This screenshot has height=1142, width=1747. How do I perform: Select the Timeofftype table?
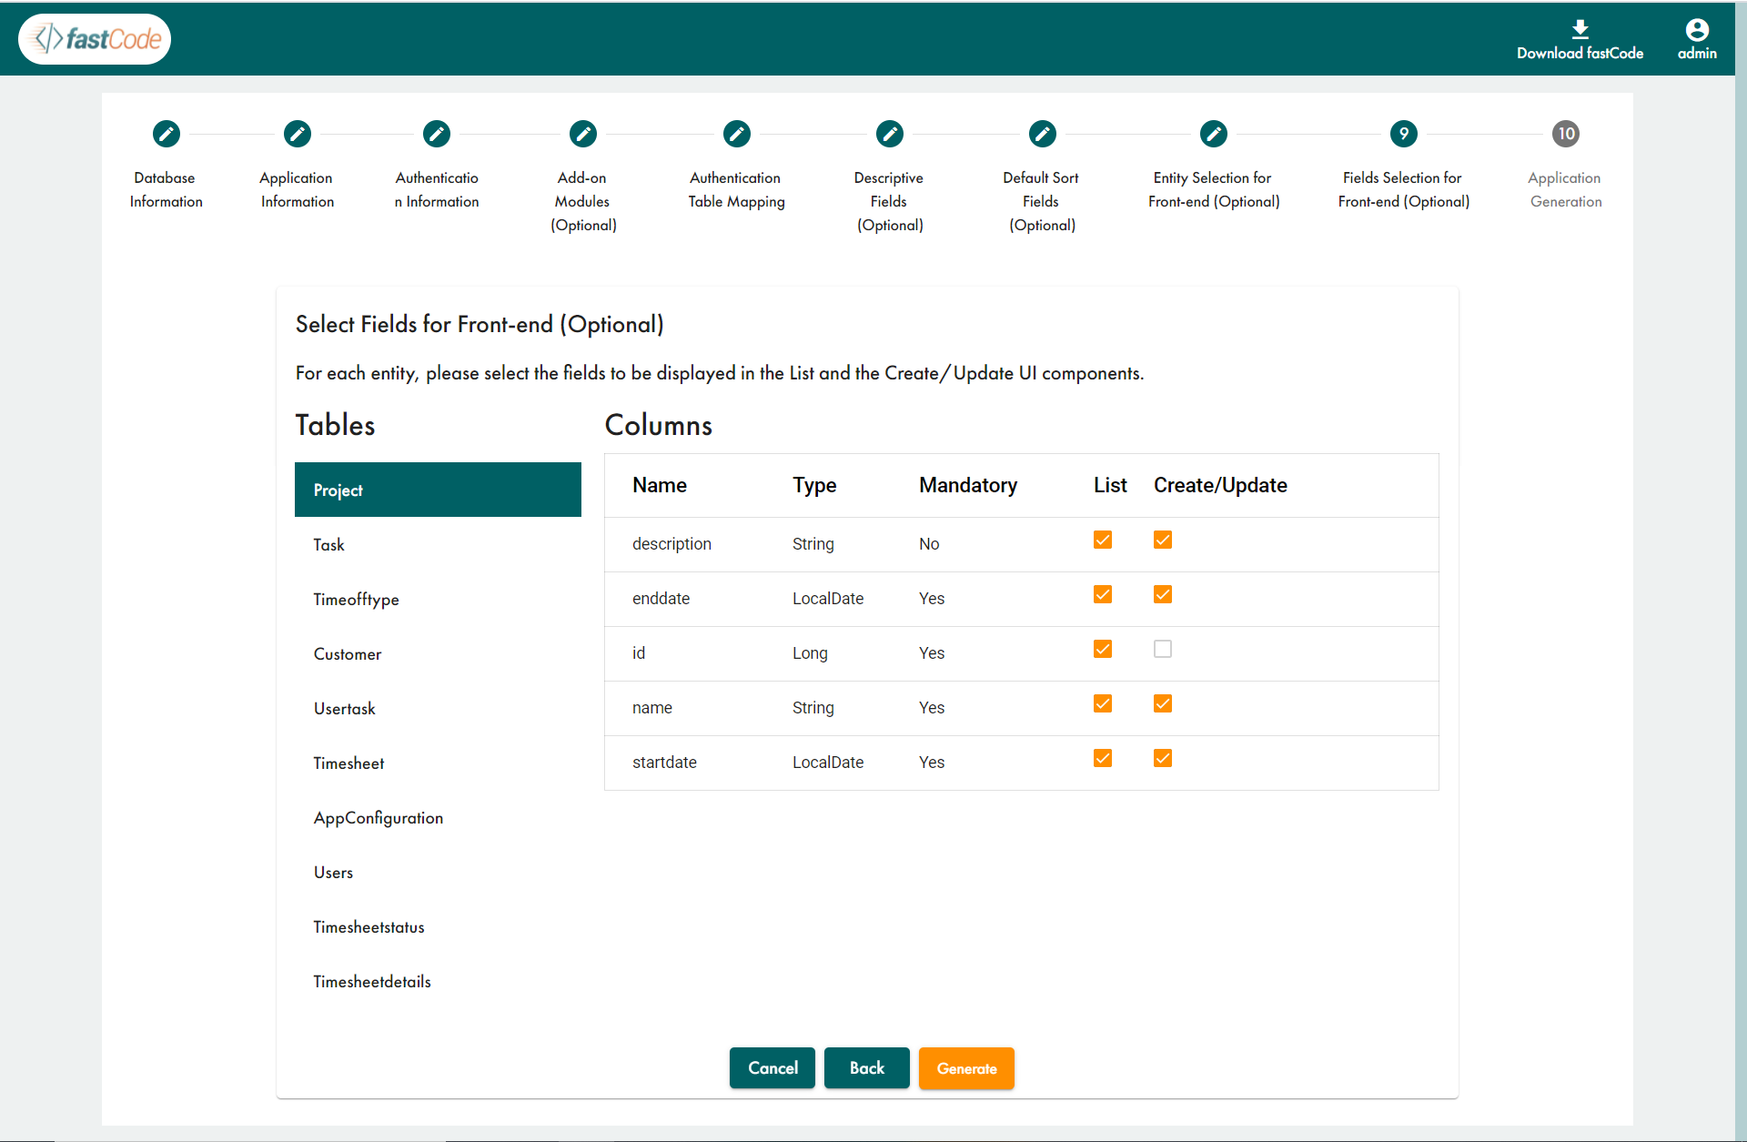coord(438,599)
